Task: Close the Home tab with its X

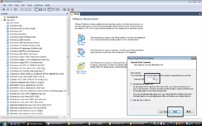Action: tap(200, 14)
